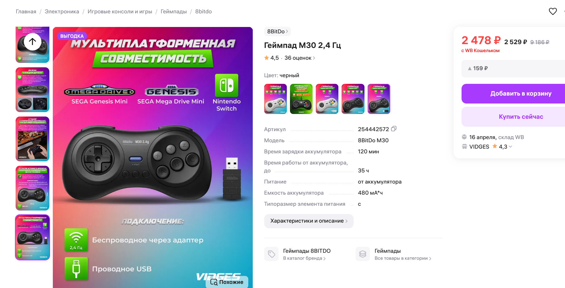565x288 pixels.
Task: Copy the article number 254442572
Action: pos(394,129)
